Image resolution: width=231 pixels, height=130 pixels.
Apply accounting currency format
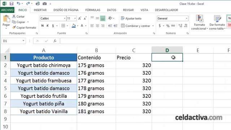tap(160, 26)
